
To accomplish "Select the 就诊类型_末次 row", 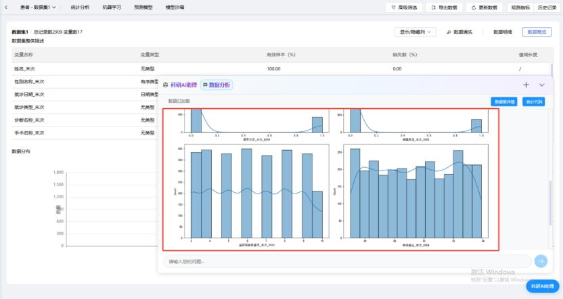I will coord(85,108).
